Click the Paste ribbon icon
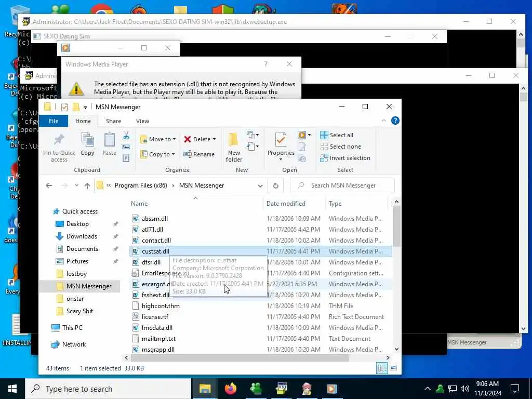This screenshot has height=399, width=532. (109, 144)
